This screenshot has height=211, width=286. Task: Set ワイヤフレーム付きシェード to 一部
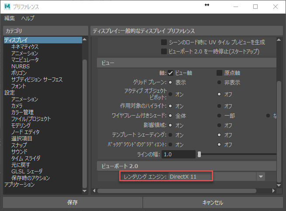219,116
